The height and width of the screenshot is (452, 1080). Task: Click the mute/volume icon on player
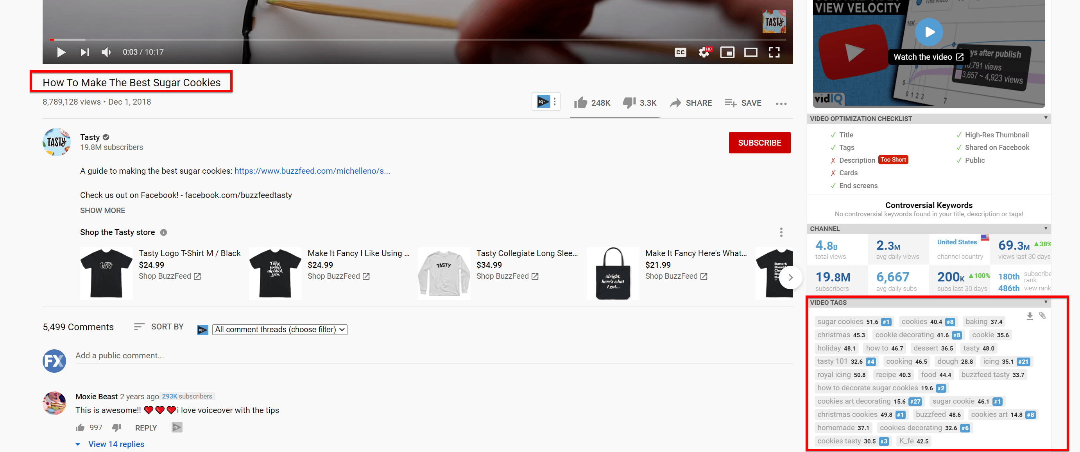click(107, 52)
